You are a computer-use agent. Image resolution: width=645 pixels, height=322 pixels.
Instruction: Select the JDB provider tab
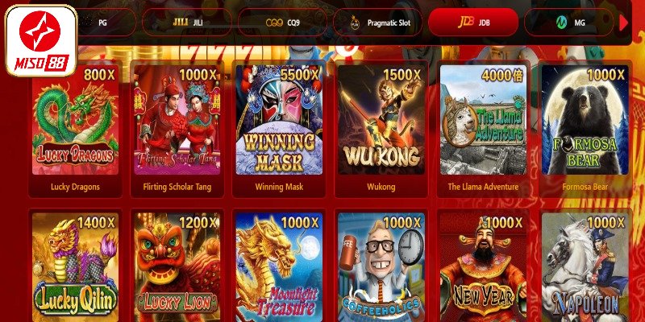click(473, 23)
